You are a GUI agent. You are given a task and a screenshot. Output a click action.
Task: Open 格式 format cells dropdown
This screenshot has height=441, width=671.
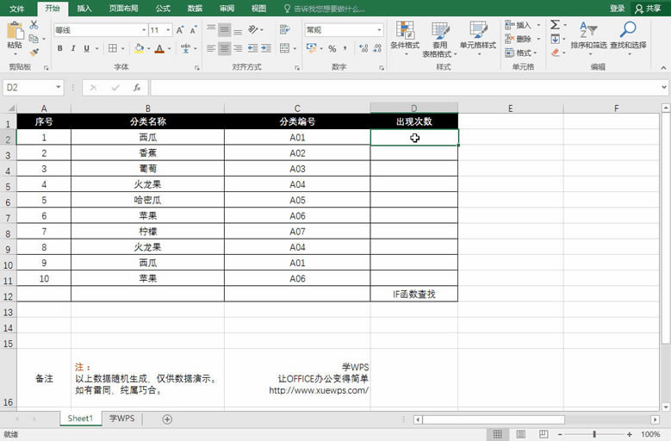520,53
